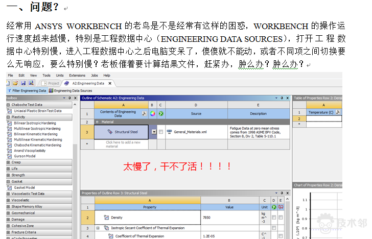Pin the Toolbox panel
The image size is (372, 239).
click(69, 98)
